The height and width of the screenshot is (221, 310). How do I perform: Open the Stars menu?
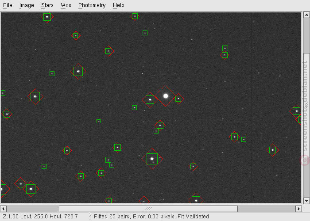click(x=47, y=5)
